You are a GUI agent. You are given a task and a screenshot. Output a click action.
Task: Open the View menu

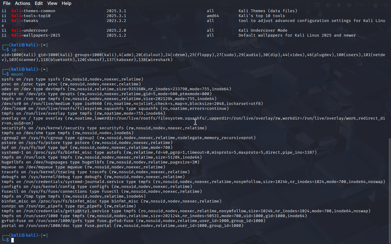(x=52, y=3)
